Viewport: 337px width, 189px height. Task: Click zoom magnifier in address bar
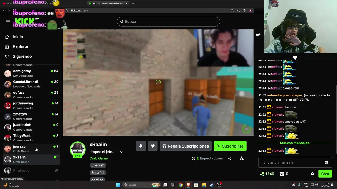tap(232, 10)
